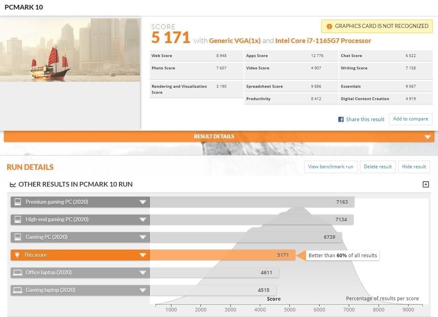
Task: Click the Delete result button
Action: [x=378, y=167]
